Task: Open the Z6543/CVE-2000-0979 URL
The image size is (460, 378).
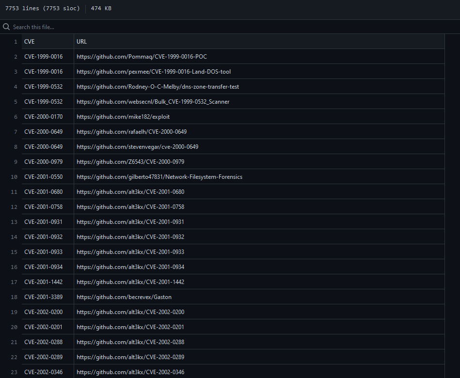Action: (130, 162)
